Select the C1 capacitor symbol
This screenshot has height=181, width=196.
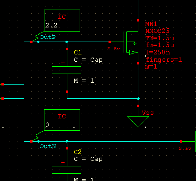click(67, 70)
